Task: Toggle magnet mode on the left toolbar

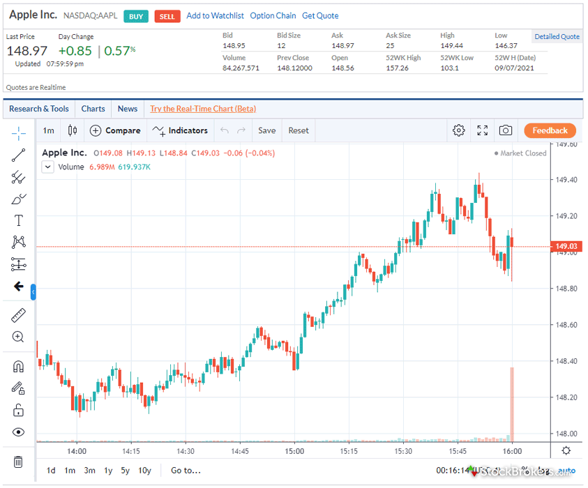Action: [19, 366]
